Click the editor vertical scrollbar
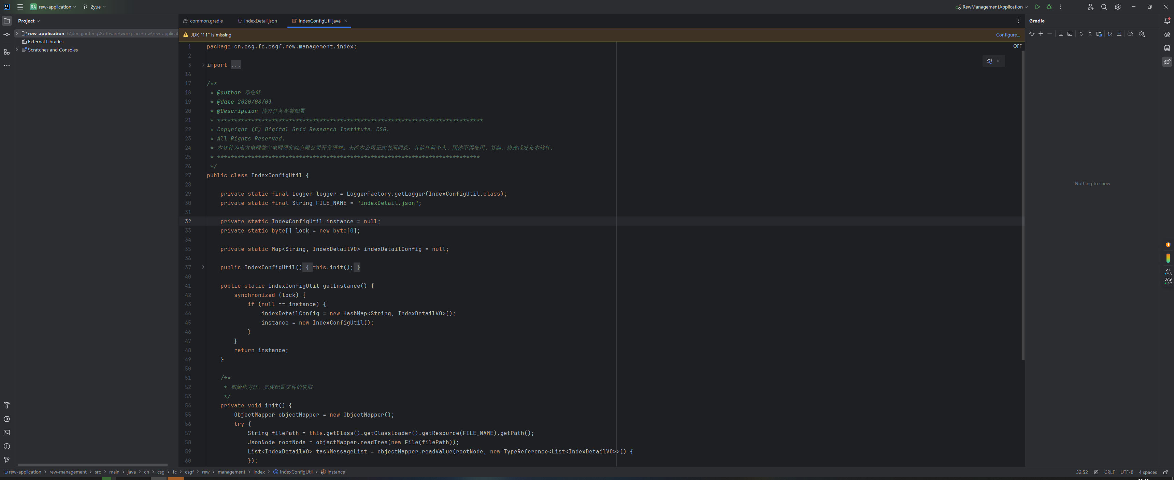Image resolution: width=1174 pixels, height=480 pixels. 1023,205
